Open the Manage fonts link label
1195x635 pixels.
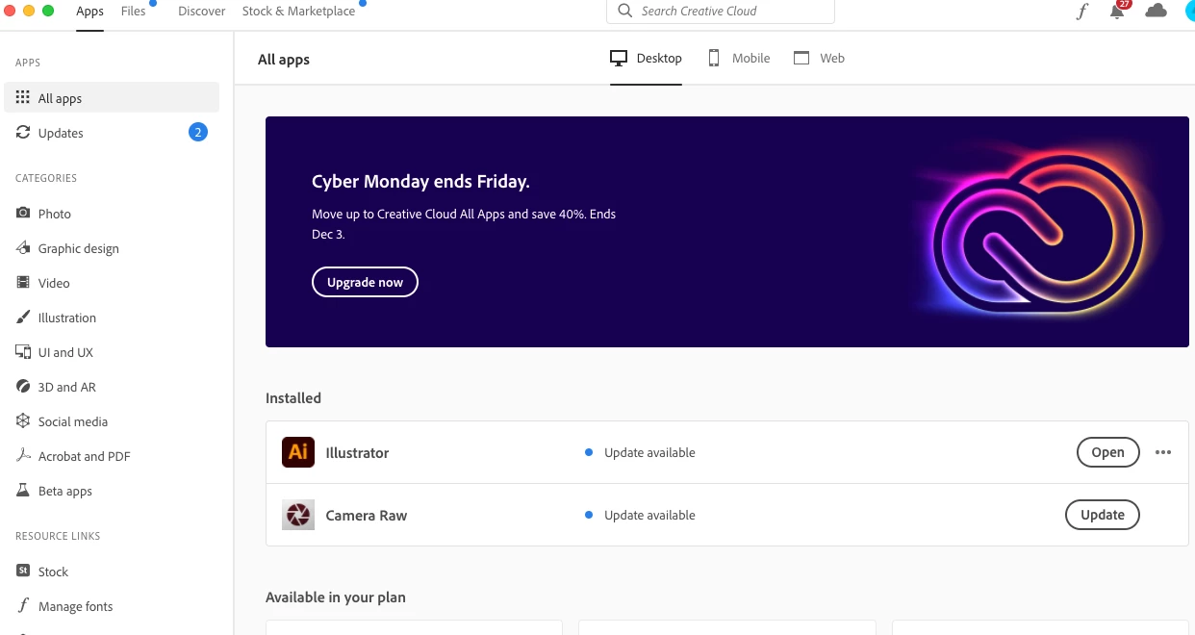[76, 606]
